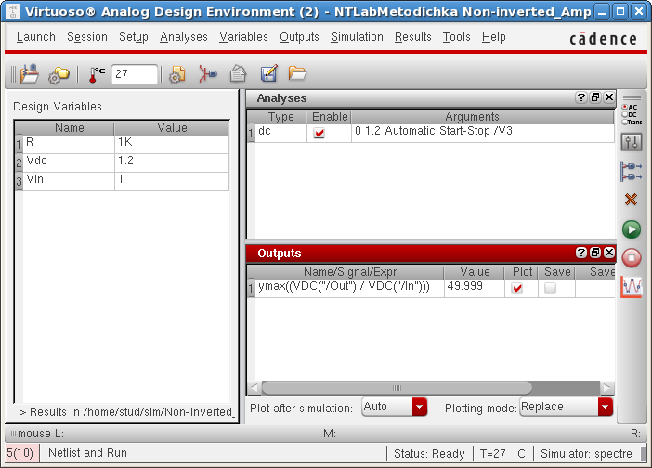Toggle the dc analysis Enable checkbox
This screenshot has height=468, width=652.
[319, 133]
